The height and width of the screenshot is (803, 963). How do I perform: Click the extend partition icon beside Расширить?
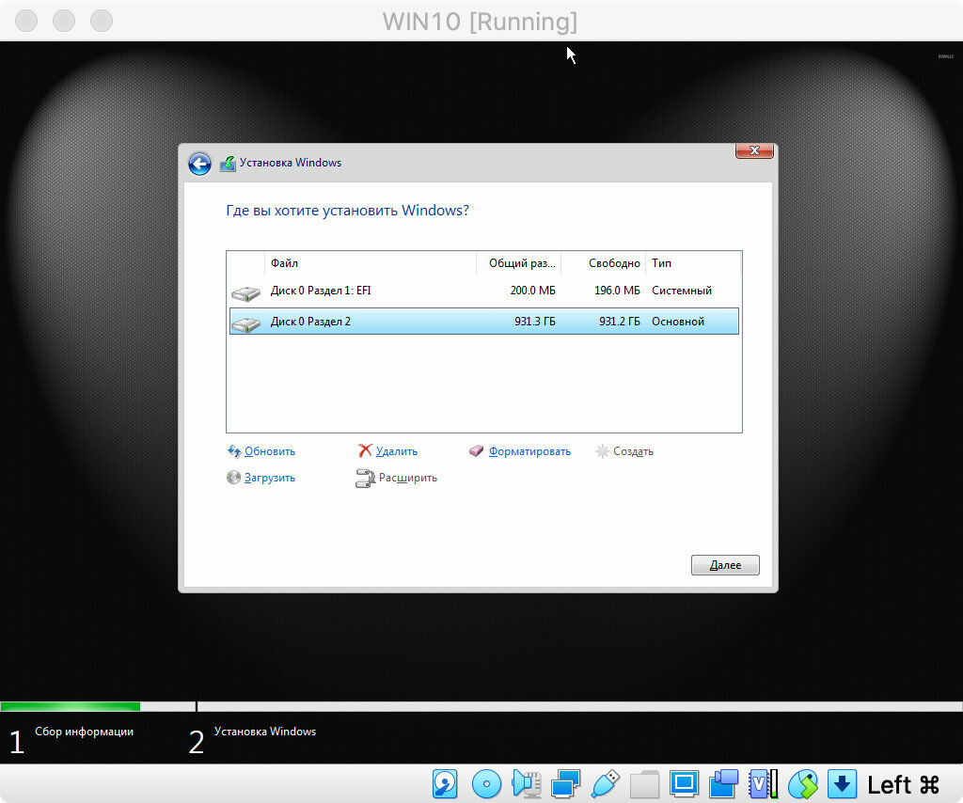click(365, 478)
